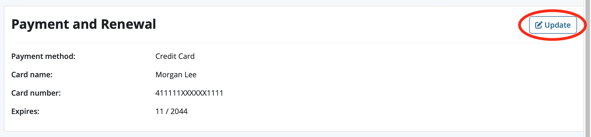This screenshot has width=591, height=137.
Task: Click the Expires label
Action: coord(25,111)
